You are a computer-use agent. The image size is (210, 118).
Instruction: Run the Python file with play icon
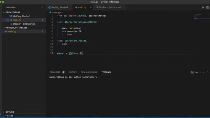(203, 8)
